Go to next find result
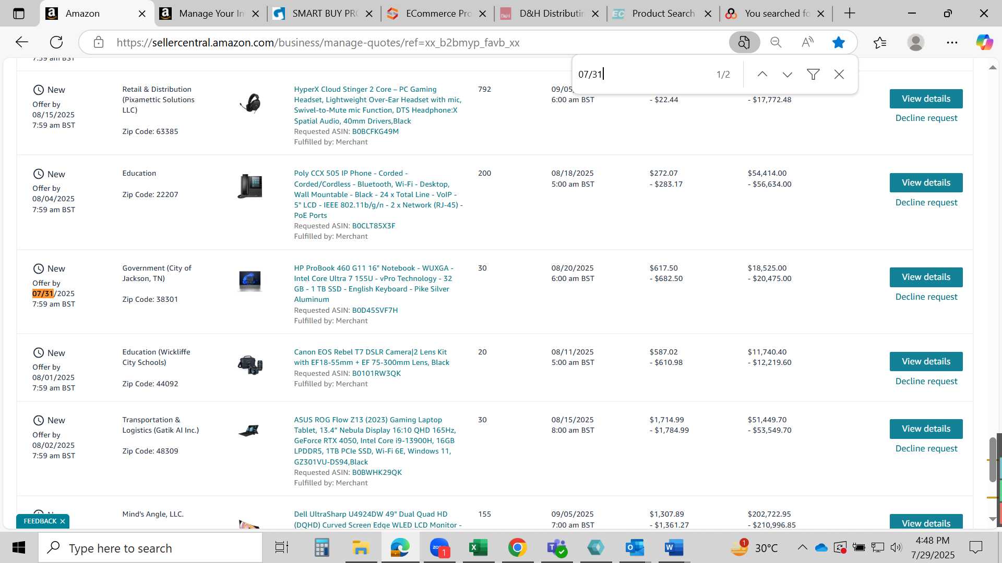This screenshot has width=1002, height=563. click(x=788, y=74)
